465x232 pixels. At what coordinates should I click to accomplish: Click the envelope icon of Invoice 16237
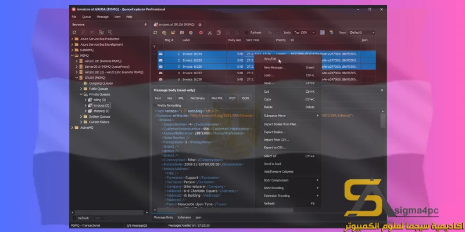160,73
